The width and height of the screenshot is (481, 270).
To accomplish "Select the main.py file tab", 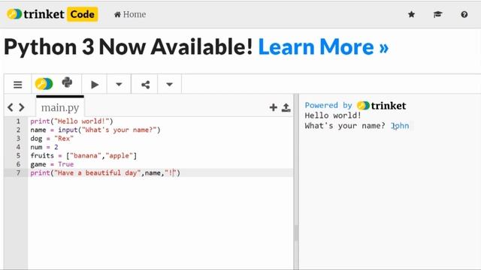I will (60, 107).
